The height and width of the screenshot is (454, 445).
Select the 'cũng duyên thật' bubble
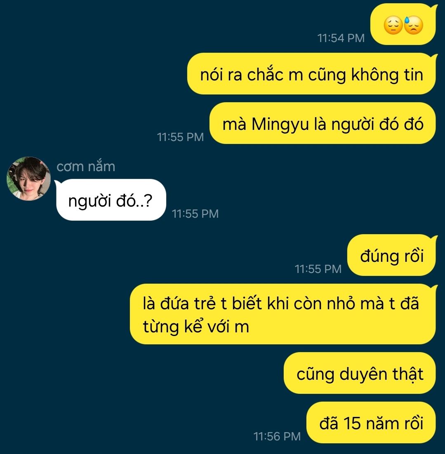pos(360,373)
